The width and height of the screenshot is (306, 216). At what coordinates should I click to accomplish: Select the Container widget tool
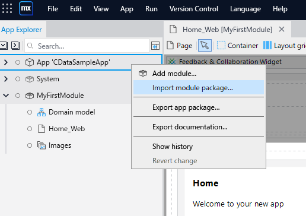coord(238,46)
